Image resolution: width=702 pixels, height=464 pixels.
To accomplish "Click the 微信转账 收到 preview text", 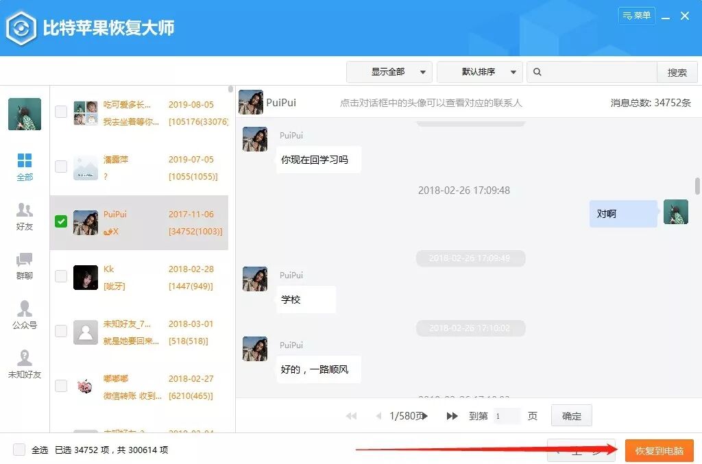I will click(132, 395).
